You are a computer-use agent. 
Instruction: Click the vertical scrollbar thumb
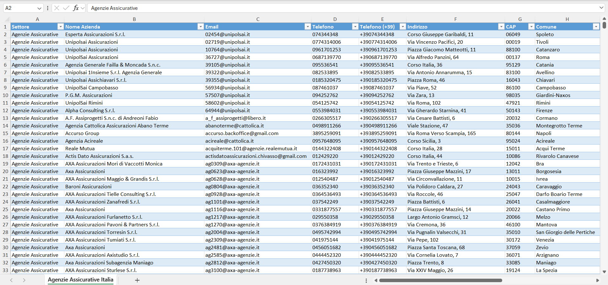click(x=604, y=25)
